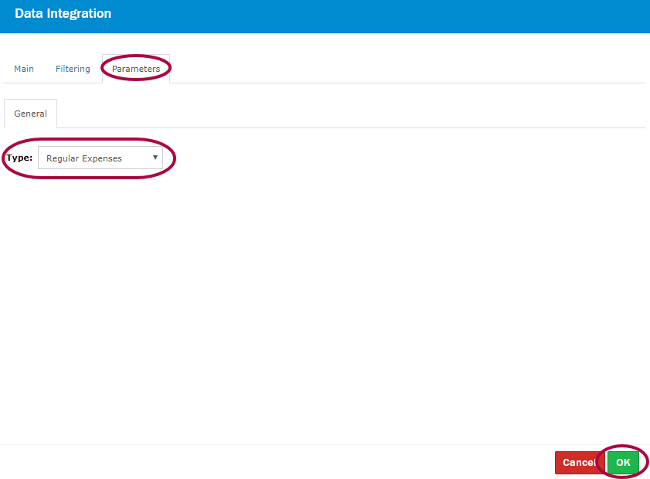Viewport: 650px width, 479px height.
Task: Click the Type dropdown arrow icon
Action: click(x=155, y=158)
